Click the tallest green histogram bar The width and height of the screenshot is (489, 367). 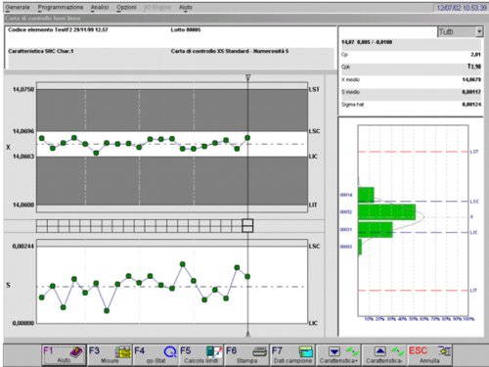386,212
